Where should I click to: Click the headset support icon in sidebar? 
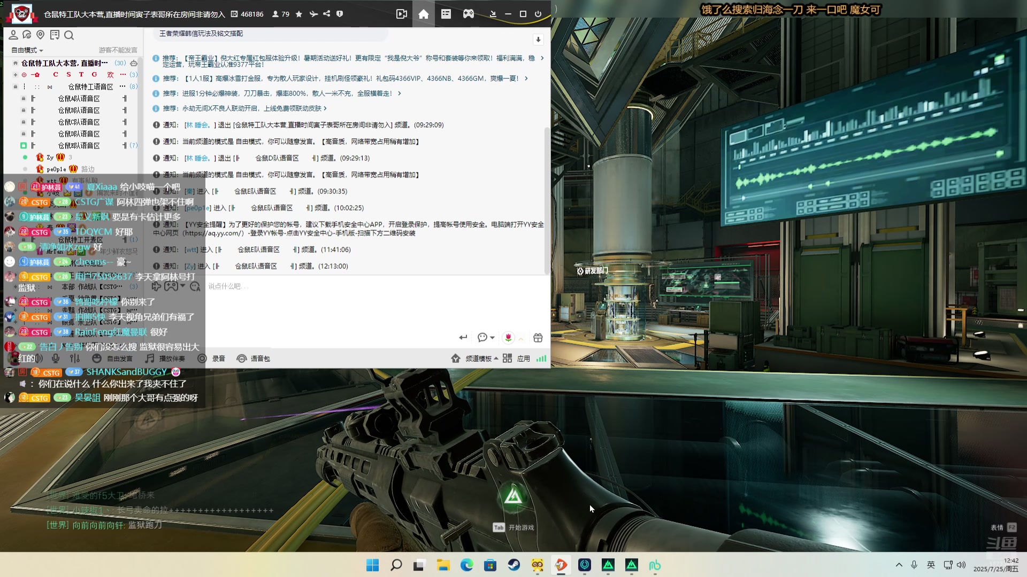(x=27, y=35)
